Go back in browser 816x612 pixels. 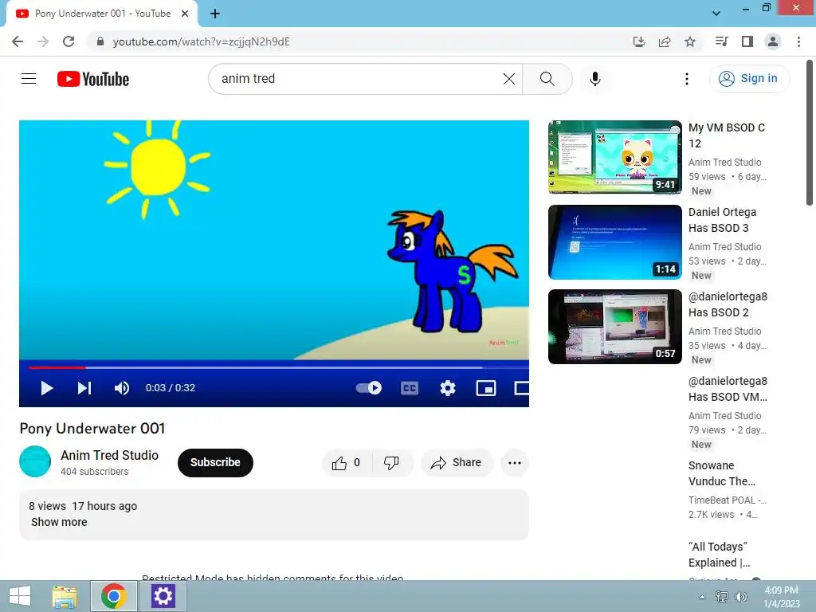click(x=18, y=41)
